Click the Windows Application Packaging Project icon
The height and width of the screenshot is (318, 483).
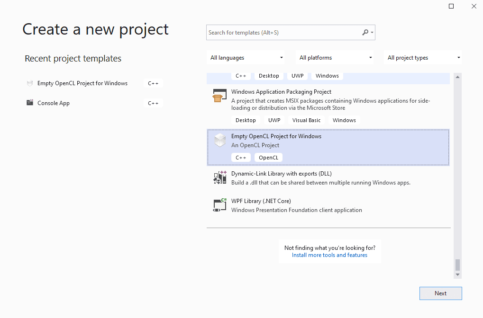[x=219, y=96]
